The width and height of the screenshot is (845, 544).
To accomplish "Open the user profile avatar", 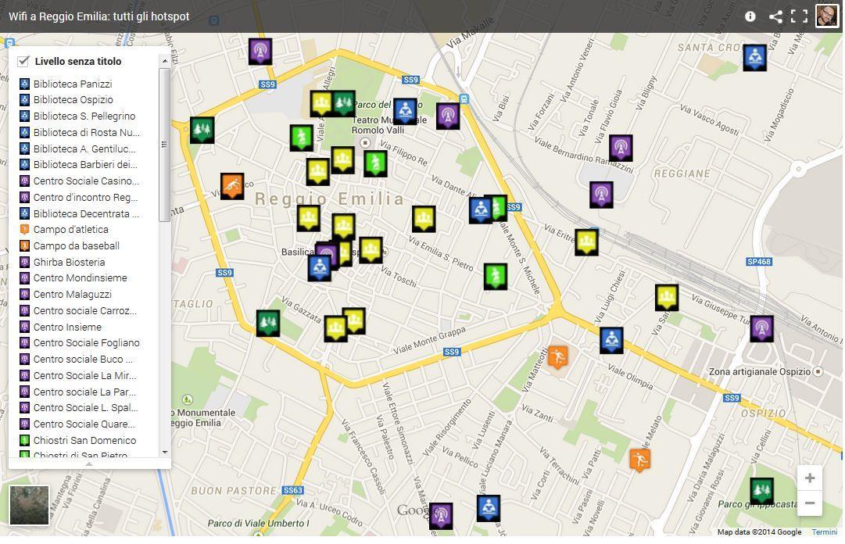I will (827, 16).
